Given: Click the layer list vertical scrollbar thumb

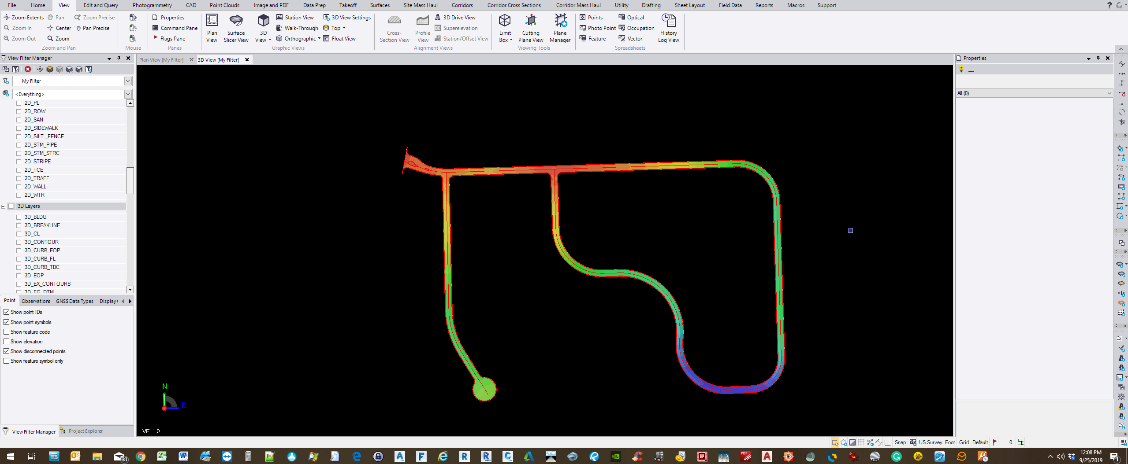Looking at the screenshot, I should (130, 180).
